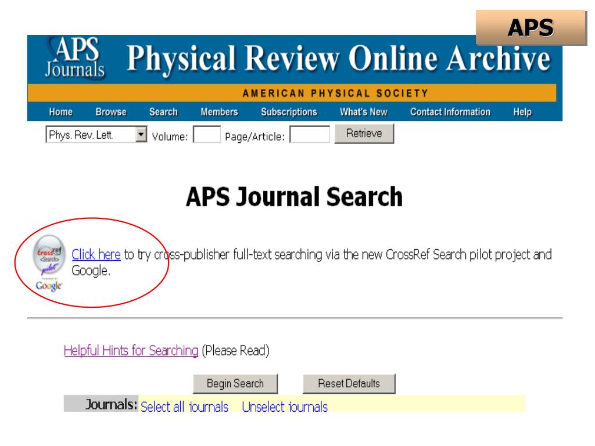
Task: Click the 'Select all journals' link
Action: click(x=184, y=407)
